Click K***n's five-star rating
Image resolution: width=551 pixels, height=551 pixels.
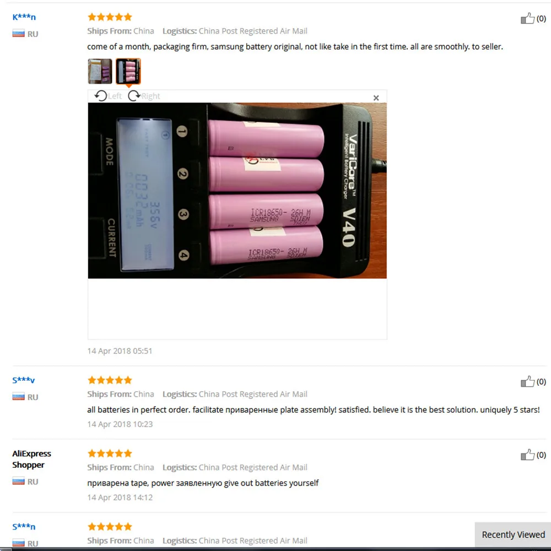click(x=110, y=17)
